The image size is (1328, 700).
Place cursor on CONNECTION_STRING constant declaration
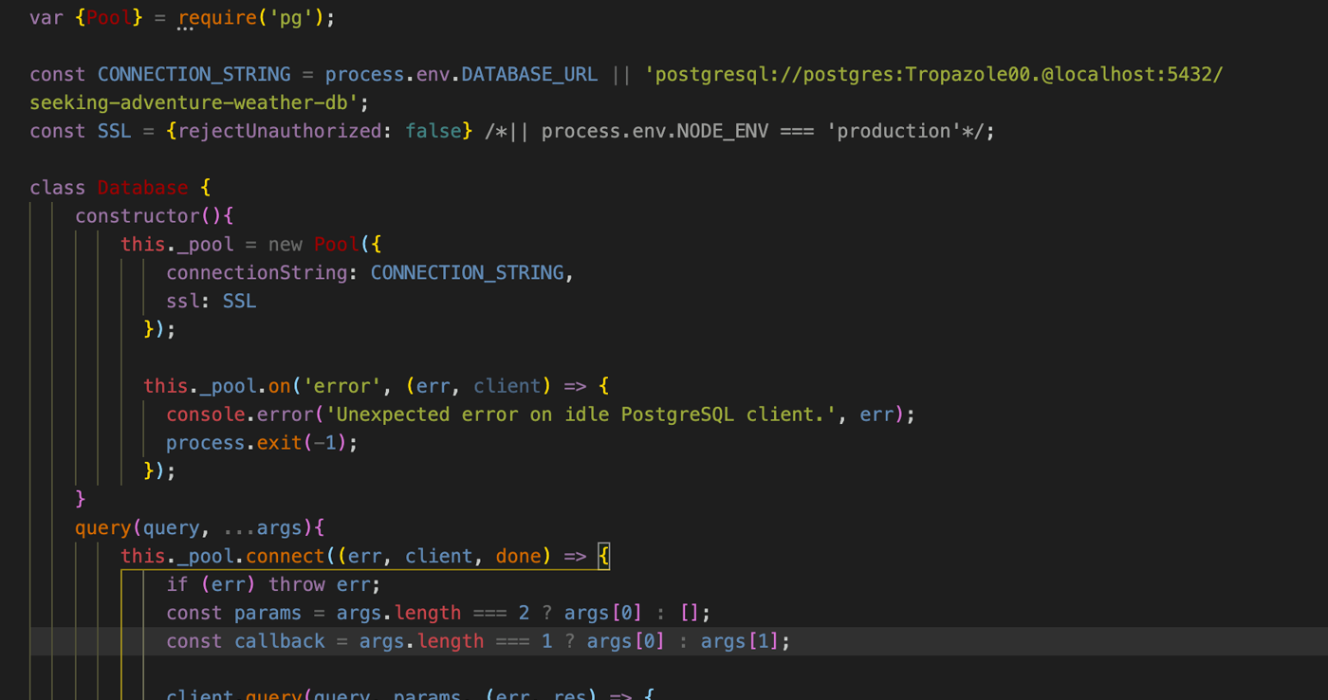[194, 74]
